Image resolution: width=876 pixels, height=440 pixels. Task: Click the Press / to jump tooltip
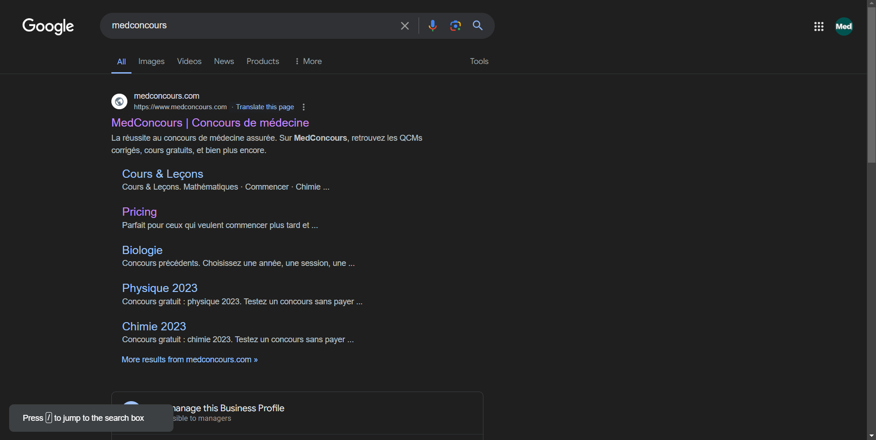91,418
